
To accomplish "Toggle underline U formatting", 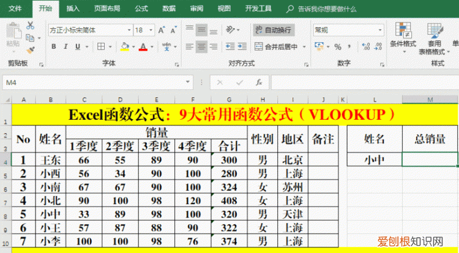I will (78, 46).
